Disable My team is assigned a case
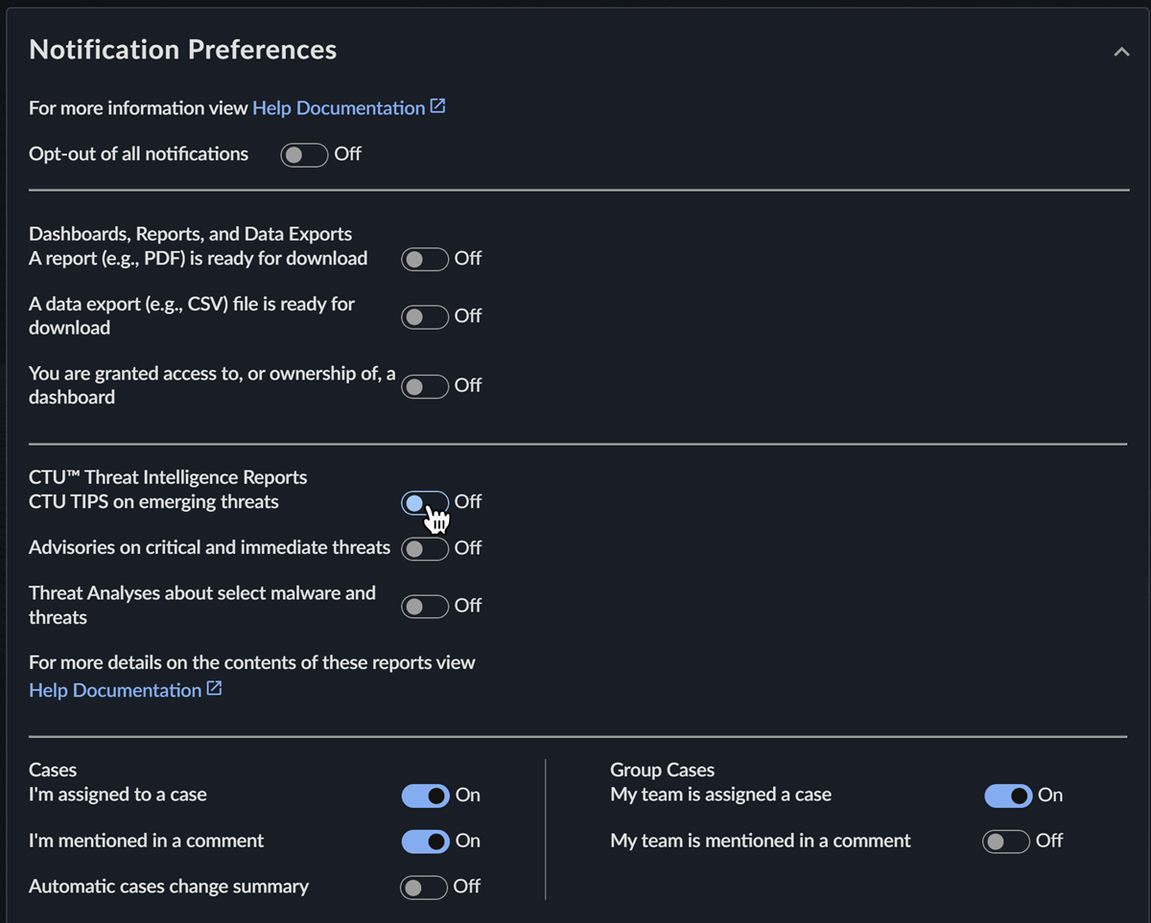The height and width of the screenshot is (923, 1151). coord(1008,796)
